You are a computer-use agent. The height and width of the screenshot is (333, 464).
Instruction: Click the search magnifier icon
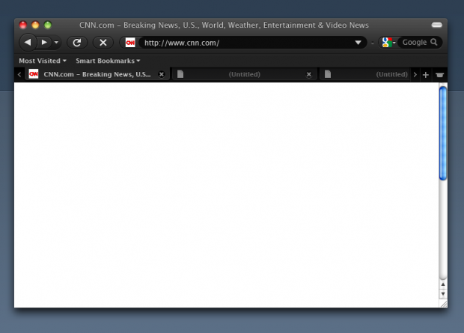click(434, 43)
